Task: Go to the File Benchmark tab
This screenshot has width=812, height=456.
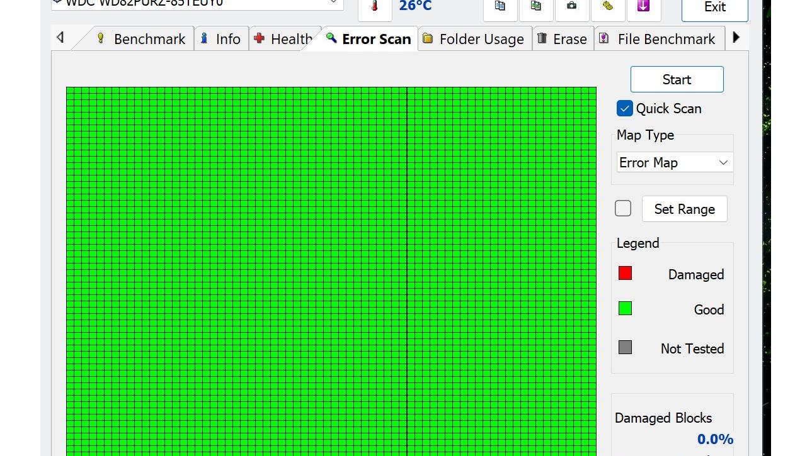Action: pos(658,39)
